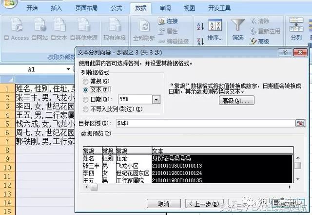The image size is (312, 215).
Task: Switch to the 视图 tab
Action: (x=189, y=8)
